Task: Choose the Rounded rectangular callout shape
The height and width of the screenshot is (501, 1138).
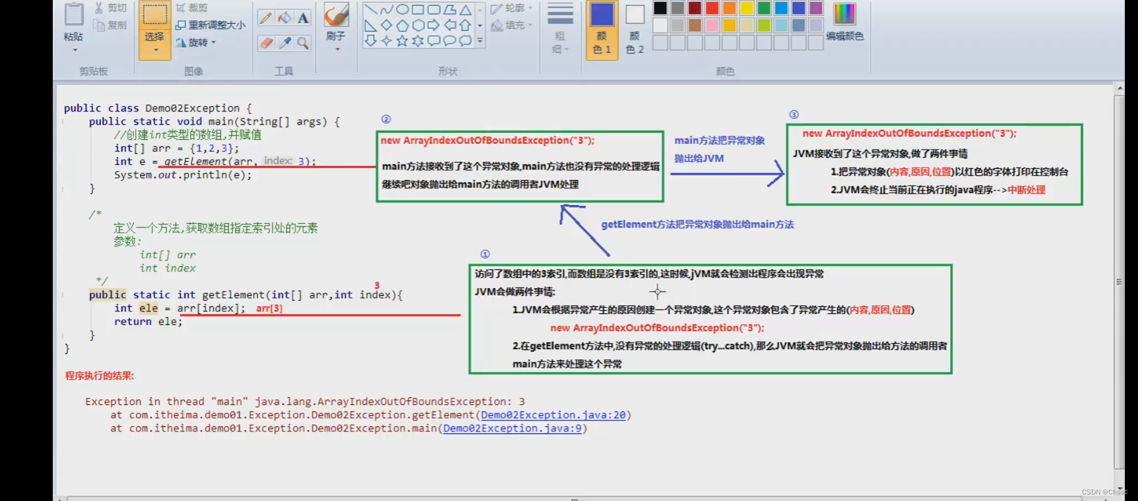Action: click(x=433, y=41)
